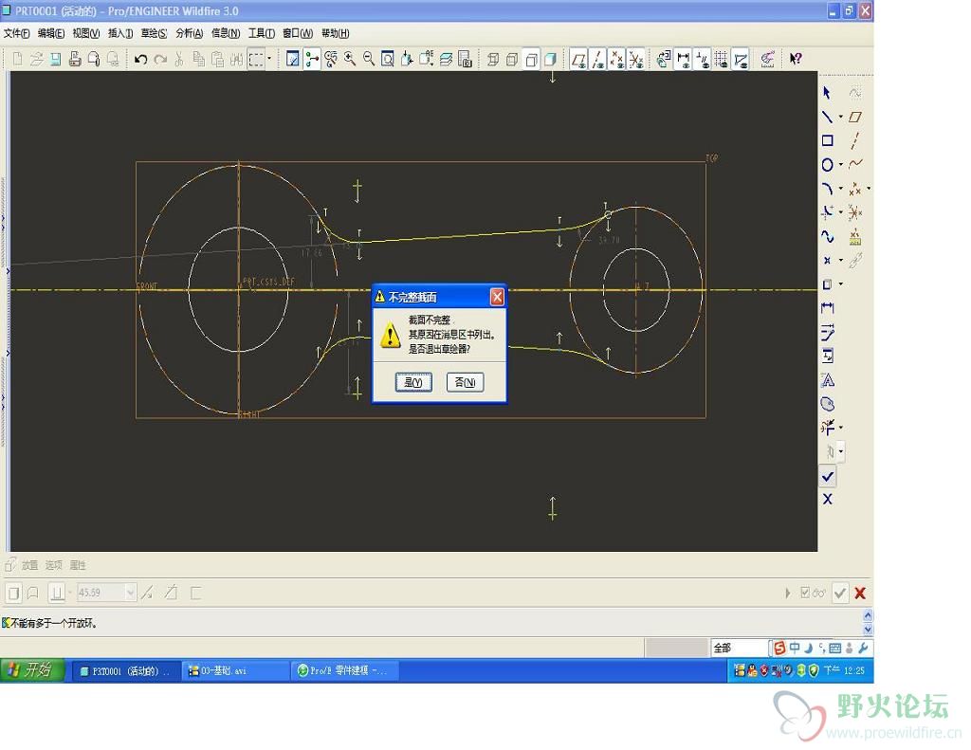Image resolution: width=971 pixels, height=750 pixels.
Task: Click the 开始 Start button
Action: point(31,670)
